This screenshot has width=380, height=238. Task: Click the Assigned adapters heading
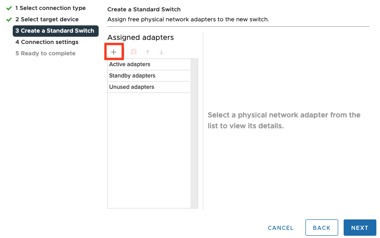[140, 38]
